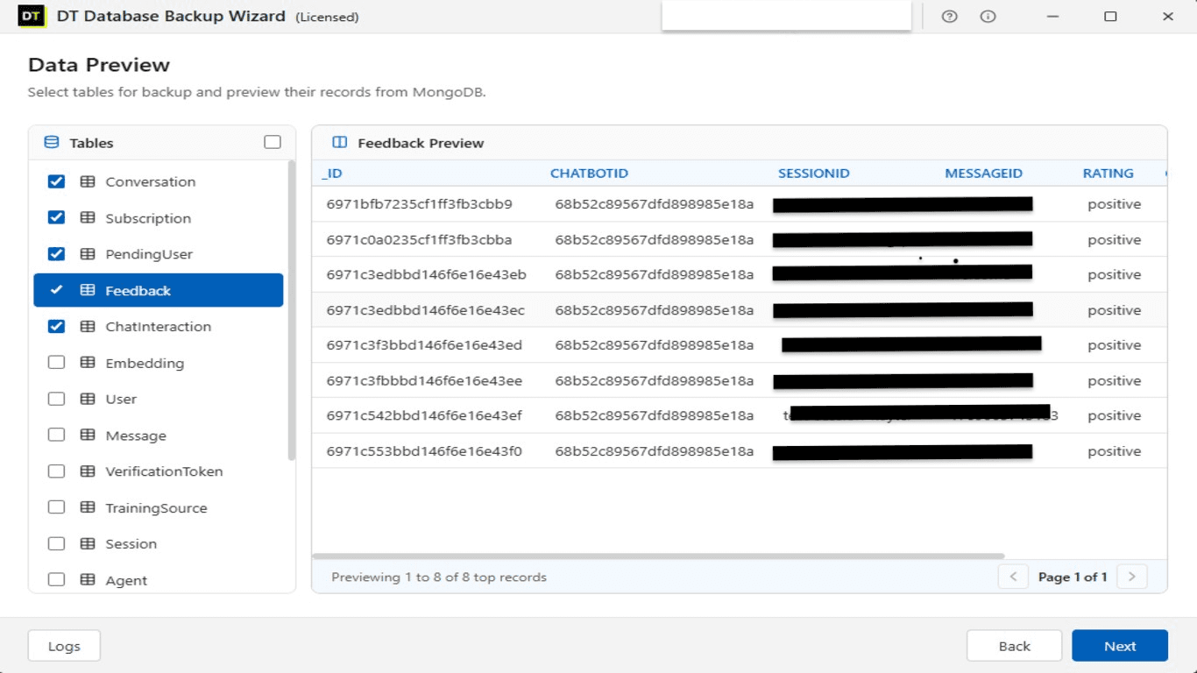Sort by the _ID column header

pos(332,174)
